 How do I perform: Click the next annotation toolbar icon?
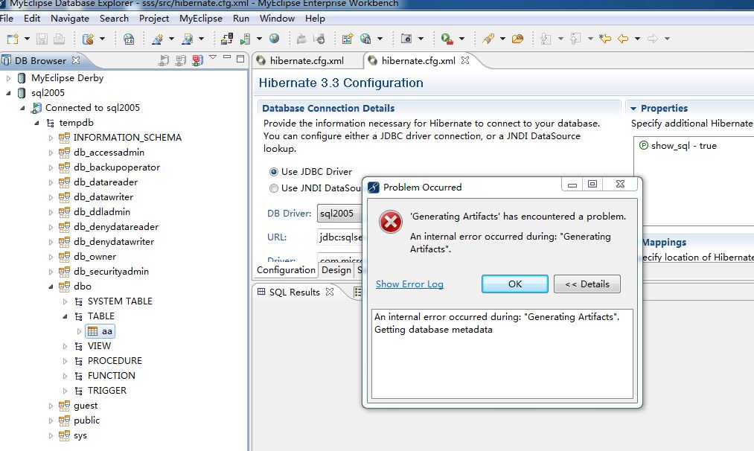click(546, 39)
